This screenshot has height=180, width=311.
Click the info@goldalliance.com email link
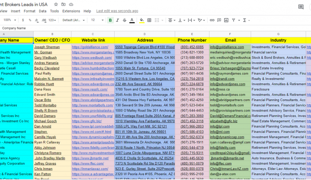click(227, 47)
